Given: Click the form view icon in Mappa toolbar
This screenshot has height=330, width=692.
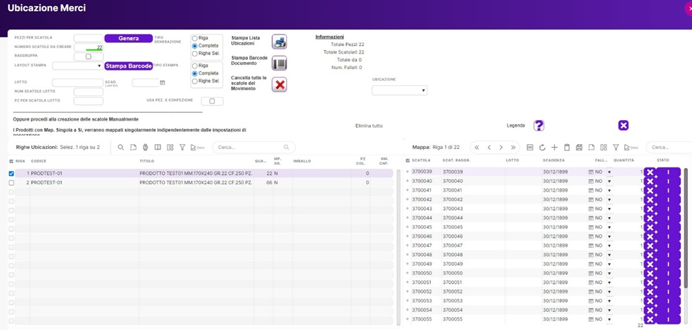Looking at the screenshot, I should pyautogui.click(x=530, y=147).
